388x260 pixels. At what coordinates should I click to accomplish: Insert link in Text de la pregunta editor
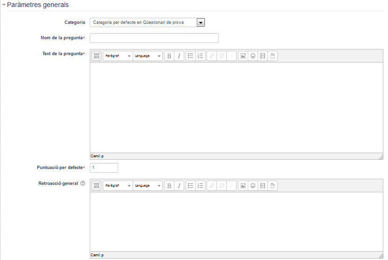point(212,56)
